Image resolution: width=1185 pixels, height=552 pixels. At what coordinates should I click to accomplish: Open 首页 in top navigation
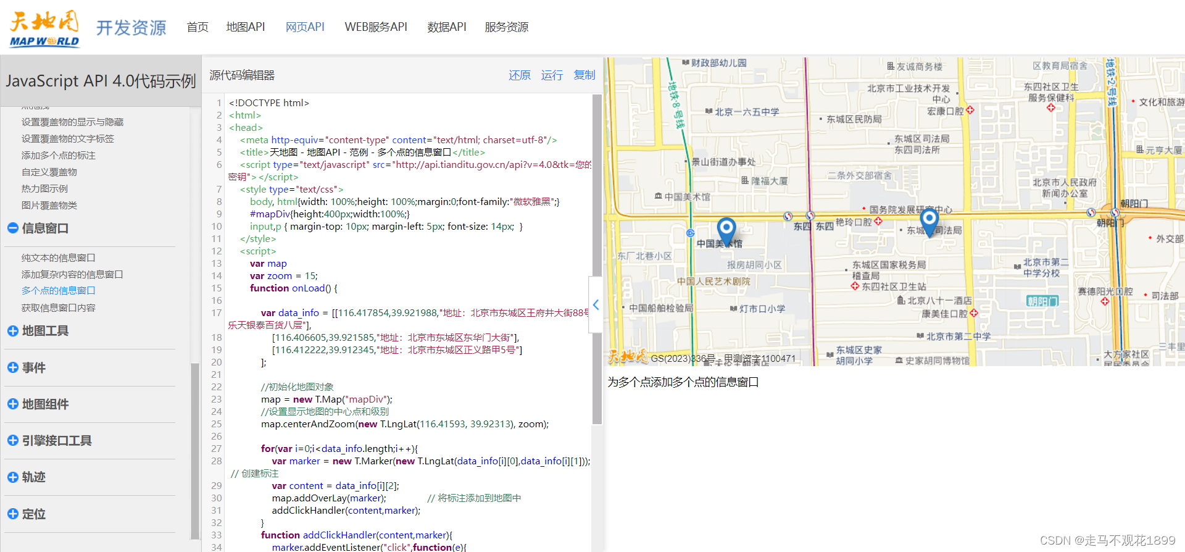pos(197,27)
